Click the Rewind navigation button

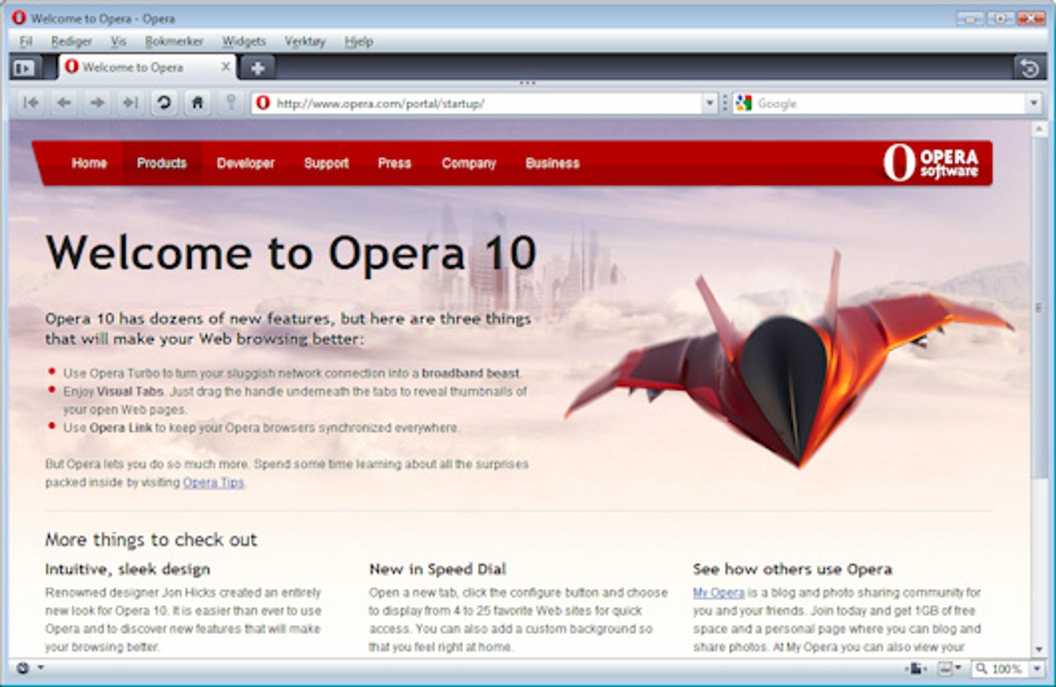[x=31, y=103]
